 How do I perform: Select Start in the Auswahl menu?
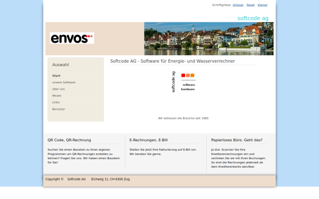[56, 76]
